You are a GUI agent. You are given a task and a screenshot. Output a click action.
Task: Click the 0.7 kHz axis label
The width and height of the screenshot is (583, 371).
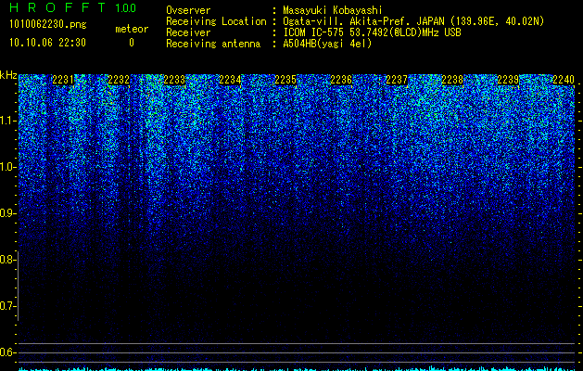7,306
